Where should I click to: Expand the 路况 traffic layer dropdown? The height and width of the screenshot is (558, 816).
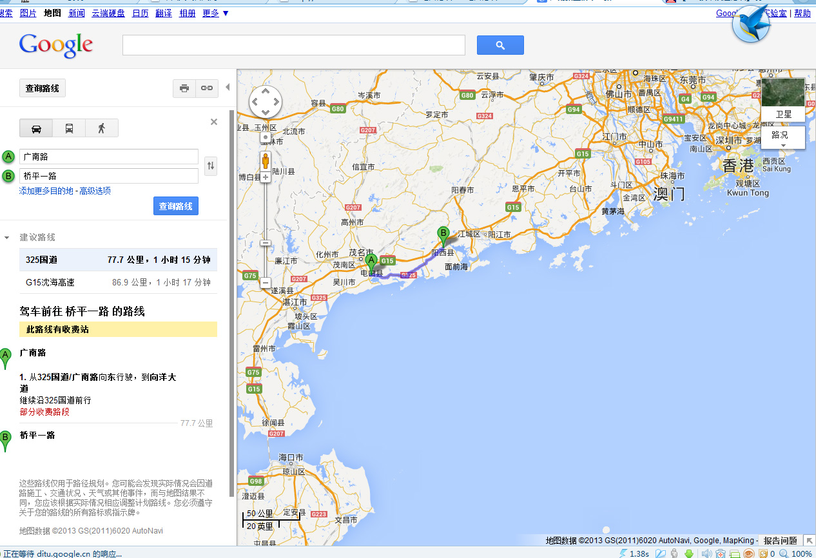[782, 138]
